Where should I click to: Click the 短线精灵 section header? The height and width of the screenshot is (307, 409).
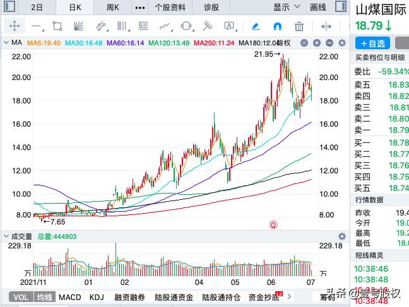pos(369,255)
